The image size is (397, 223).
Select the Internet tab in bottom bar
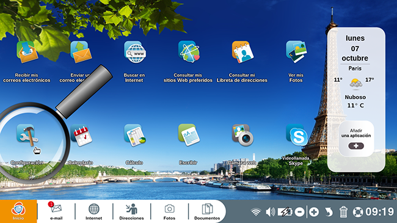(x=93, y=211)
